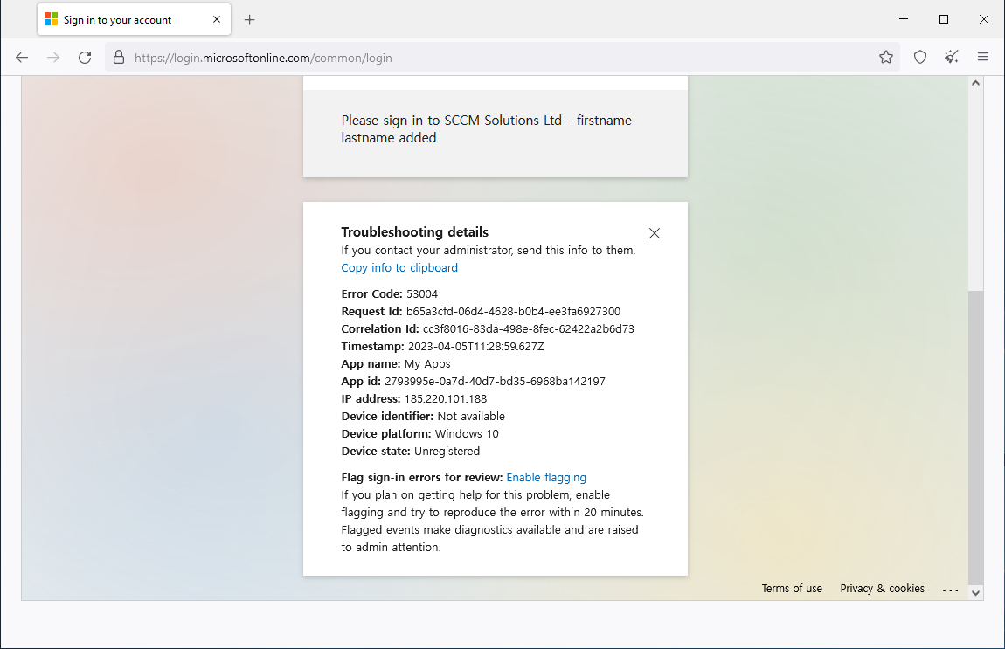Open a new tab with plus button
The width and height of the screenshot is (1005, 649).
coord(250,19)
